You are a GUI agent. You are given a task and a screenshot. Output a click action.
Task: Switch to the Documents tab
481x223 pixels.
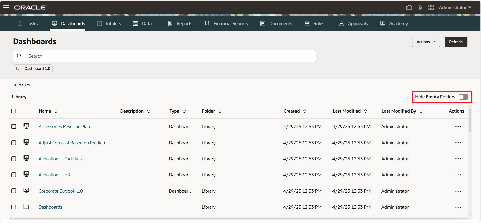(x=276, y=23)
